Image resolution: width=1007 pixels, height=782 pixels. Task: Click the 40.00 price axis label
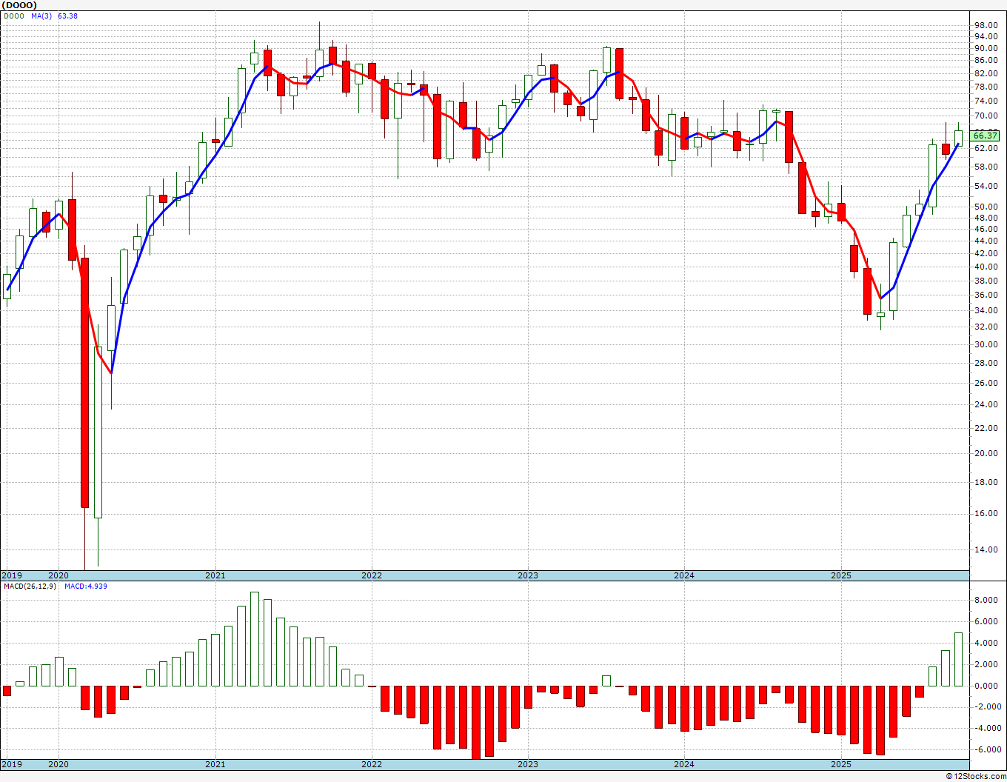pyautogui.click(x=986, y=267)
